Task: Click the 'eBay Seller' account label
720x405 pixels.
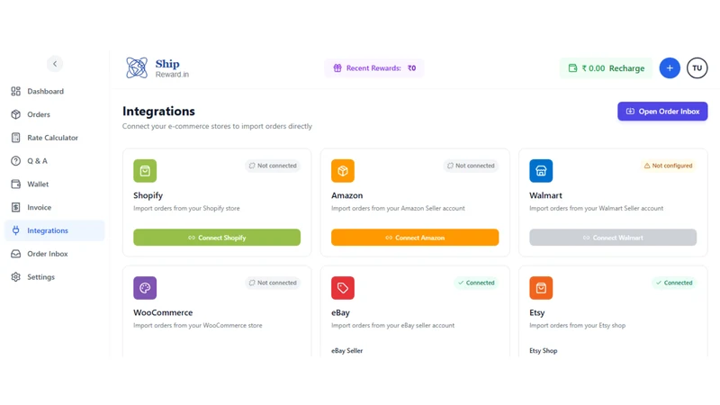Action: pyautogui.click(x=347, y=351)
